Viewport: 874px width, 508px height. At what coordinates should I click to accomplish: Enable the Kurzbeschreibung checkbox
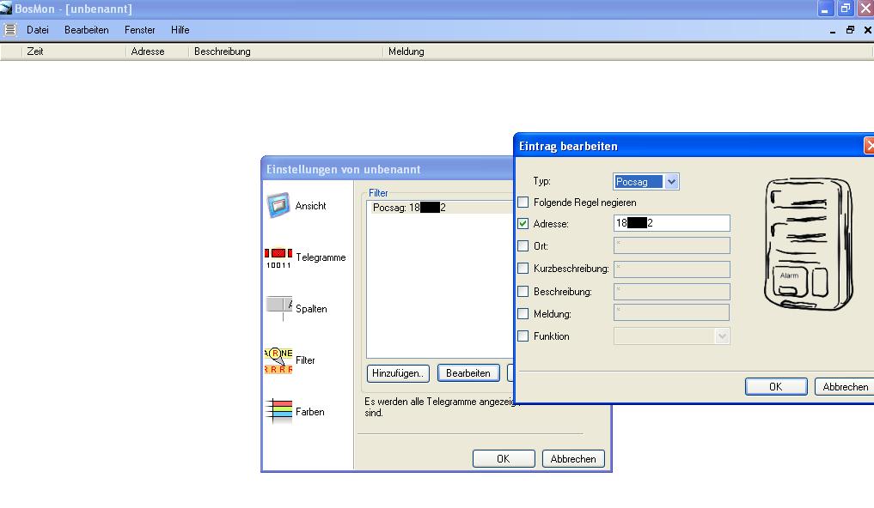pyautogui.click(x=523, y=269)
